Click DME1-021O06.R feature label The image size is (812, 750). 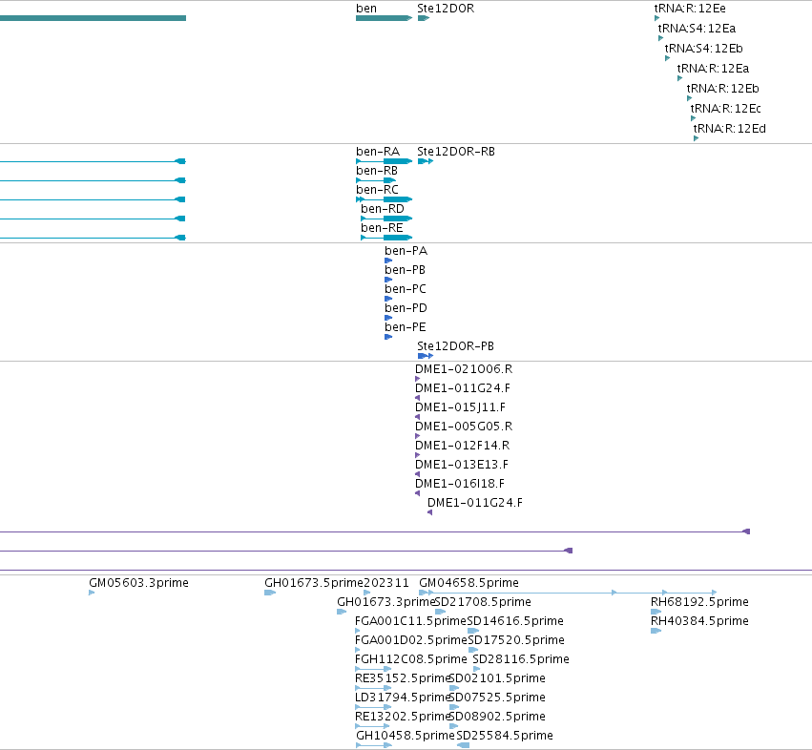coord(464,369)
